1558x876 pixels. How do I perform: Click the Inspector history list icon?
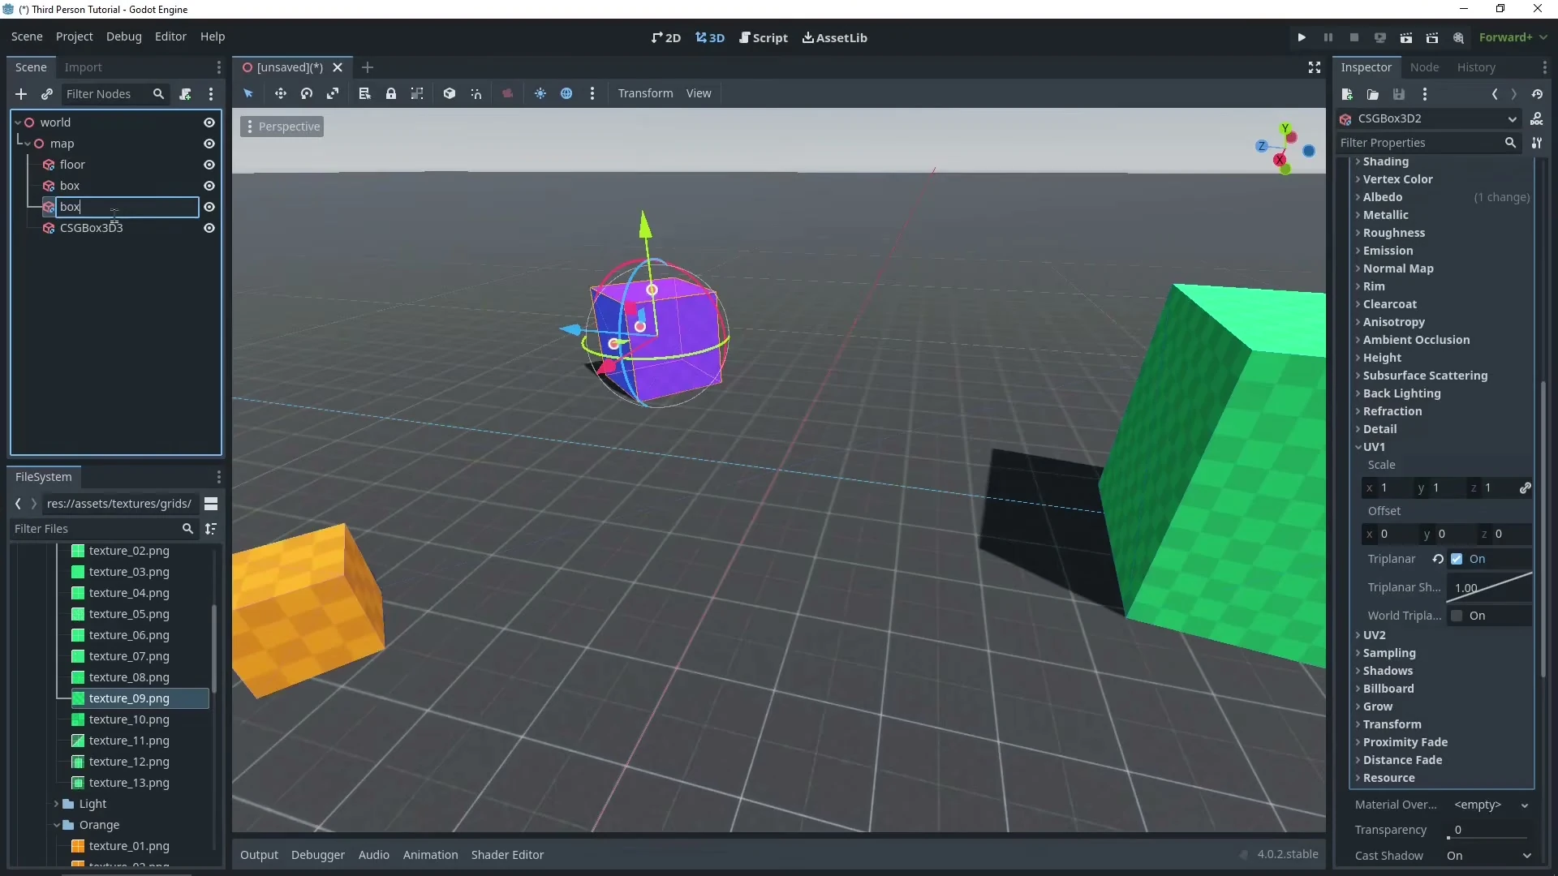1537,94
